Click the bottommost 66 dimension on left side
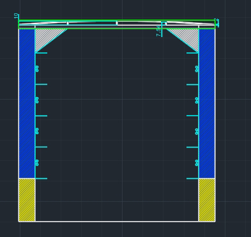 tap(37, 163)
